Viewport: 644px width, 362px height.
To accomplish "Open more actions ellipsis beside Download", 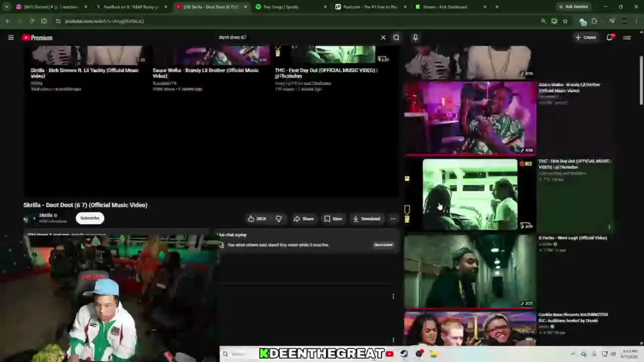I will (393, 219).
